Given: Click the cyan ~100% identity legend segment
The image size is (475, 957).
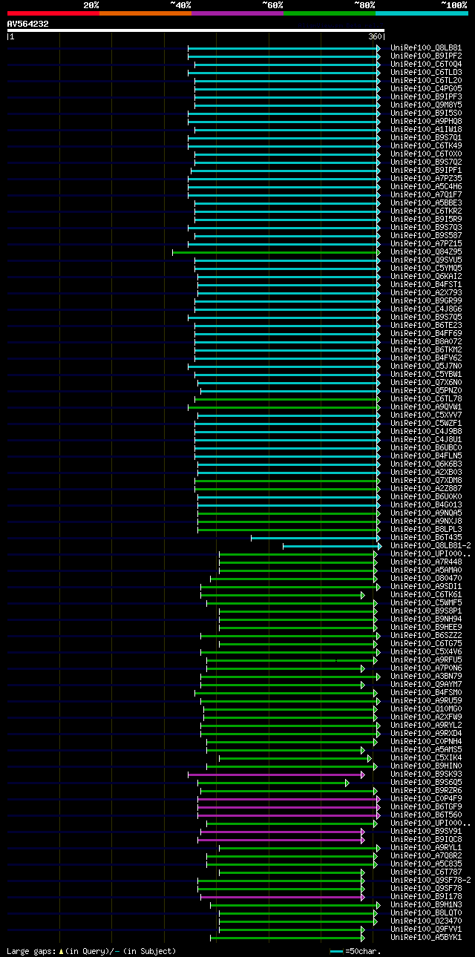Looking at the screenshot, I should click(422, 13).
